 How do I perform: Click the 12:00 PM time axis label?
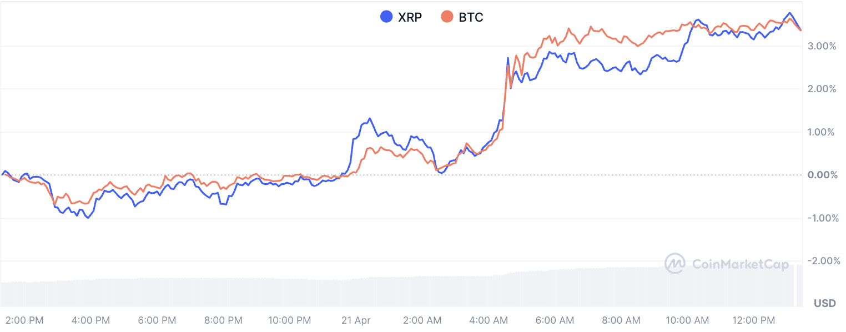(753, 320)
